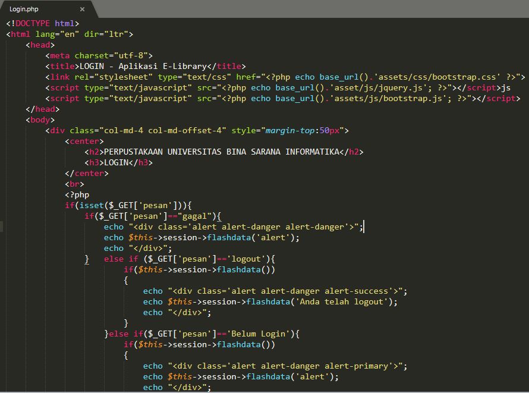Screen dimensions: 529x393
Task: Click the title text 'LOGIN - Aplikasi E-Library'
Action: tap(143, 67)
